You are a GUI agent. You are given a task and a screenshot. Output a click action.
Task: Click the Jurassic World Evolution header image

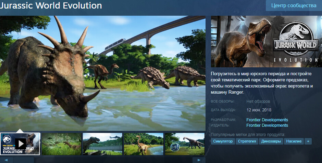267,41
